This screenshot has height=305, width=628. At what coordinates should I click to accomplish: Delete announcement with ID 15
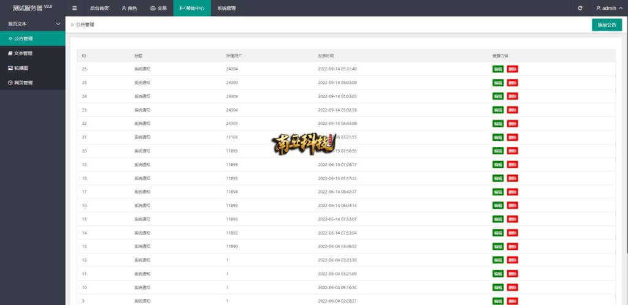coord(512,219)
